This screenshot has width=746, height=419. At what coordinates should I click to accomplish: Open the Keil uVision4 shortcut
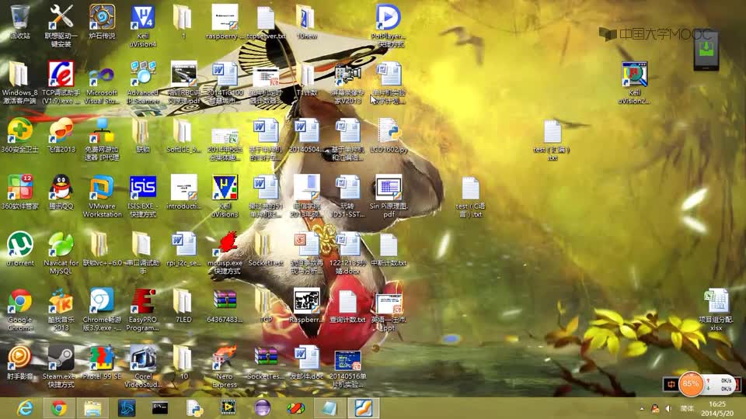click(143, 26)
